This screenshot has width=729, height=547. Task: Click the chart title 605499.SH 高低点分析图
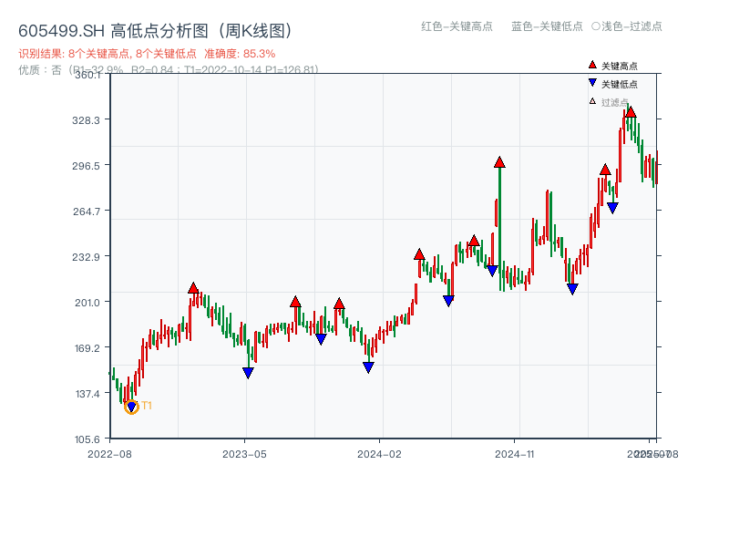[156, 31]
